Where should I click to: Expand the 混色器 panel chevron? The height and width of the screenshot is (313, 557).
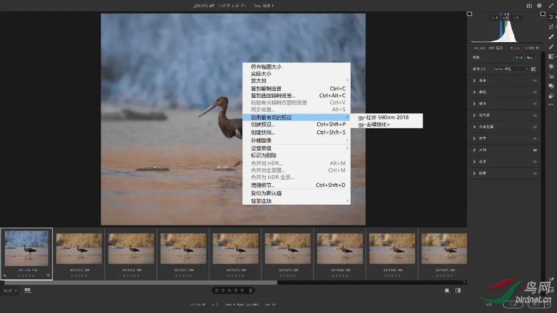(x=474, y=115)
